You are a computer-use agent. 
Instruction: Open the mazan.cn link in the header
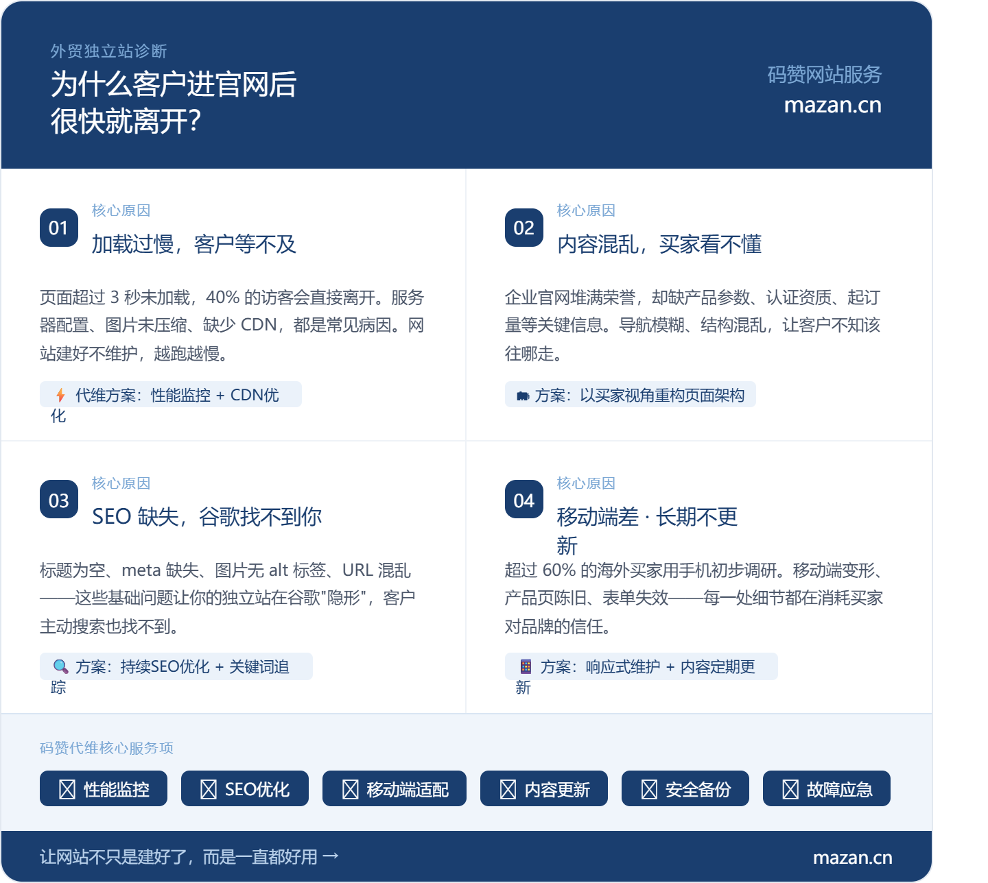[x=832, y=105]
